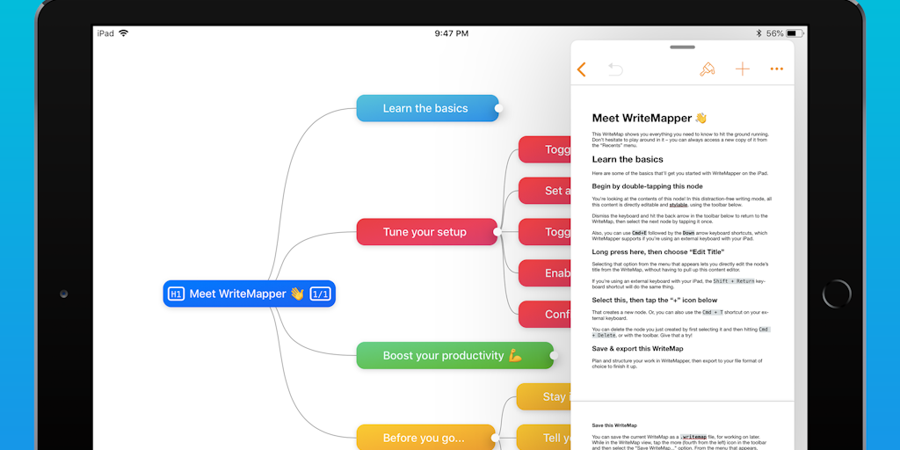Select the Stay... yellow child node
This screenshot has width=900, height=450.
[544, 396]
